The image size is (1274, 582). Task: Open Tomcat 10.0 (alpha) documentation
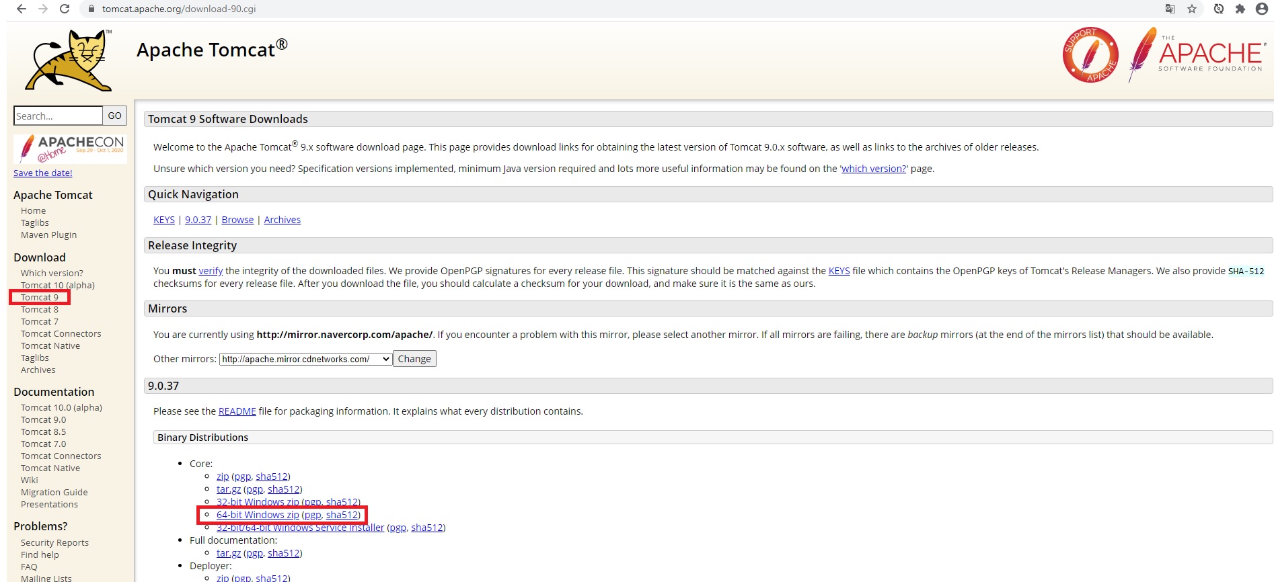[x=61, y=407]
